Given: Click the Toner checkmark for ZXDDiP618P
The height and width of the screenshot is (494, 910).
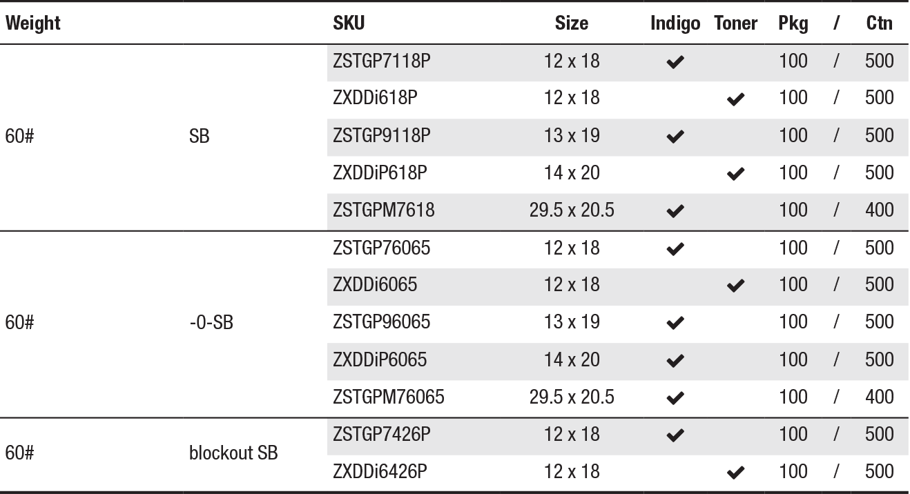Looking at the screenshot, I should point(736,175).
